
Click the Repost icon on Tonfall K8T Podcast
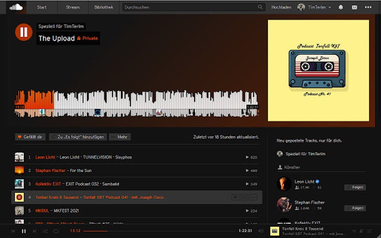245,197
